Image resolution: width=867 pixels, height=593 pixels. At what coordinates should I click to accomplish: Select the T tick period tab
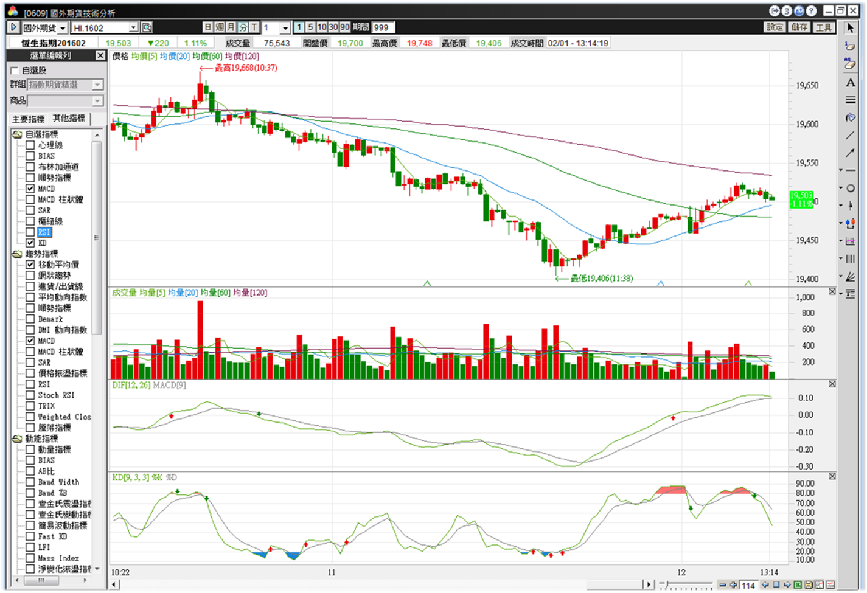tap(254, 27)
